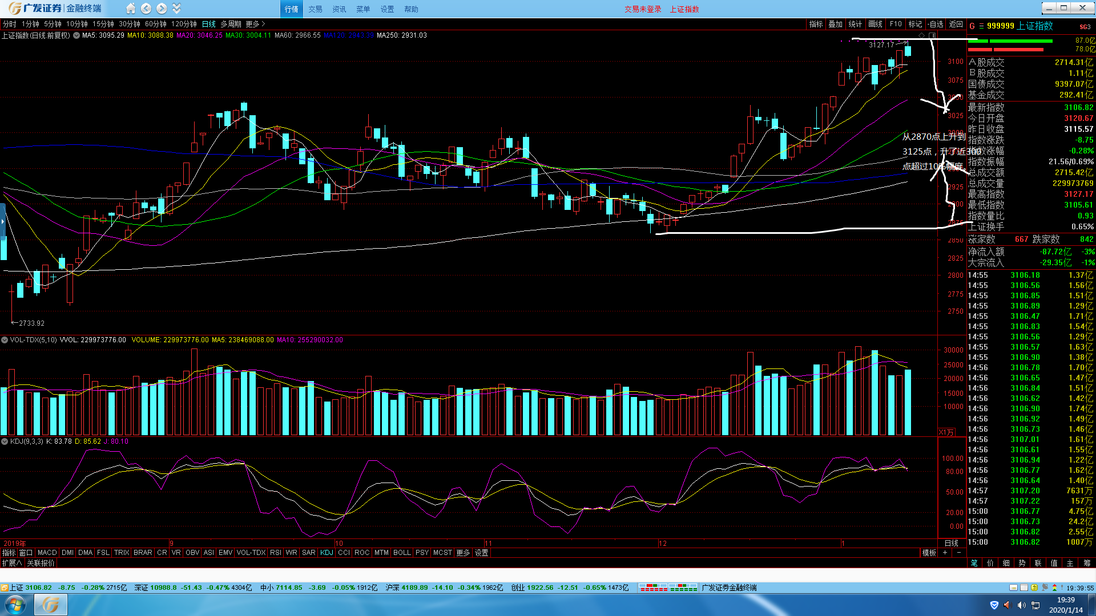Image resolution: width=1096 pixels, height=616 pixels.
Task: Click the yellow round status bar icon
Action: coord(1034,587)
